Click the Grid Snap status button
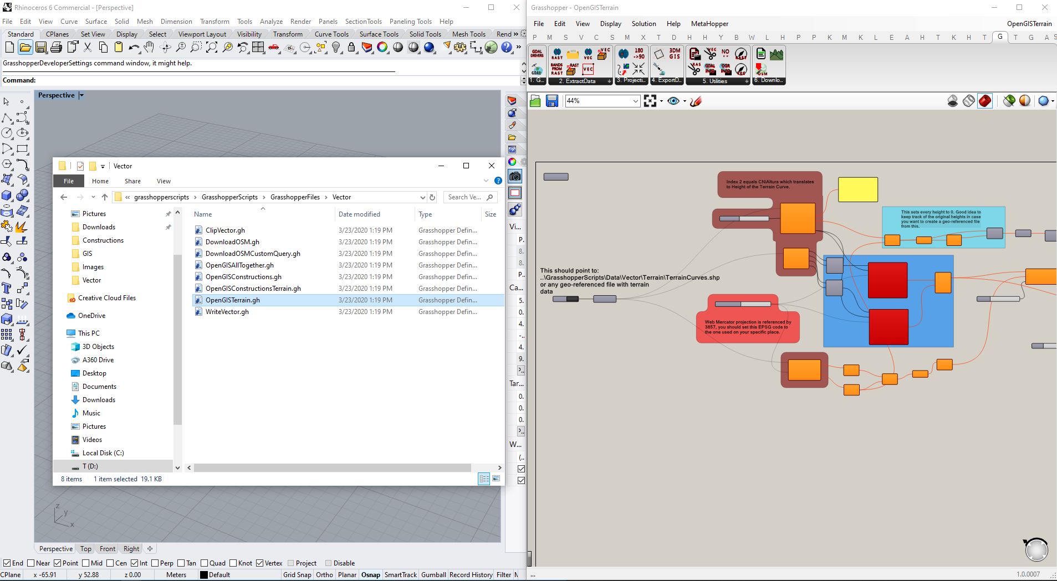 coord(297,574)
